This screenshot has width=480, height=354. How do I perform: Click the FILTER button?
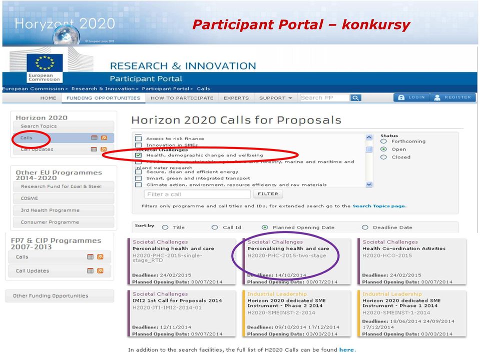268,194
